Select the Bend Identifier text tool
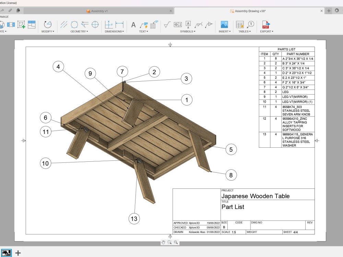 [154, 24]
